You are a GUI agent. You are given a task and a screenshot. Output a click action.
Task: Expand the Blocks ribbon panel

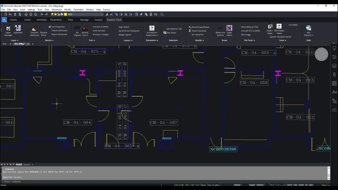(x=49, y=40)
